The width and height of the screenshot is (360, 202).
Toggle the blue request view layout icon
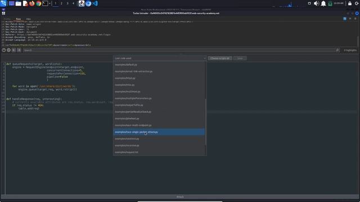345,19
